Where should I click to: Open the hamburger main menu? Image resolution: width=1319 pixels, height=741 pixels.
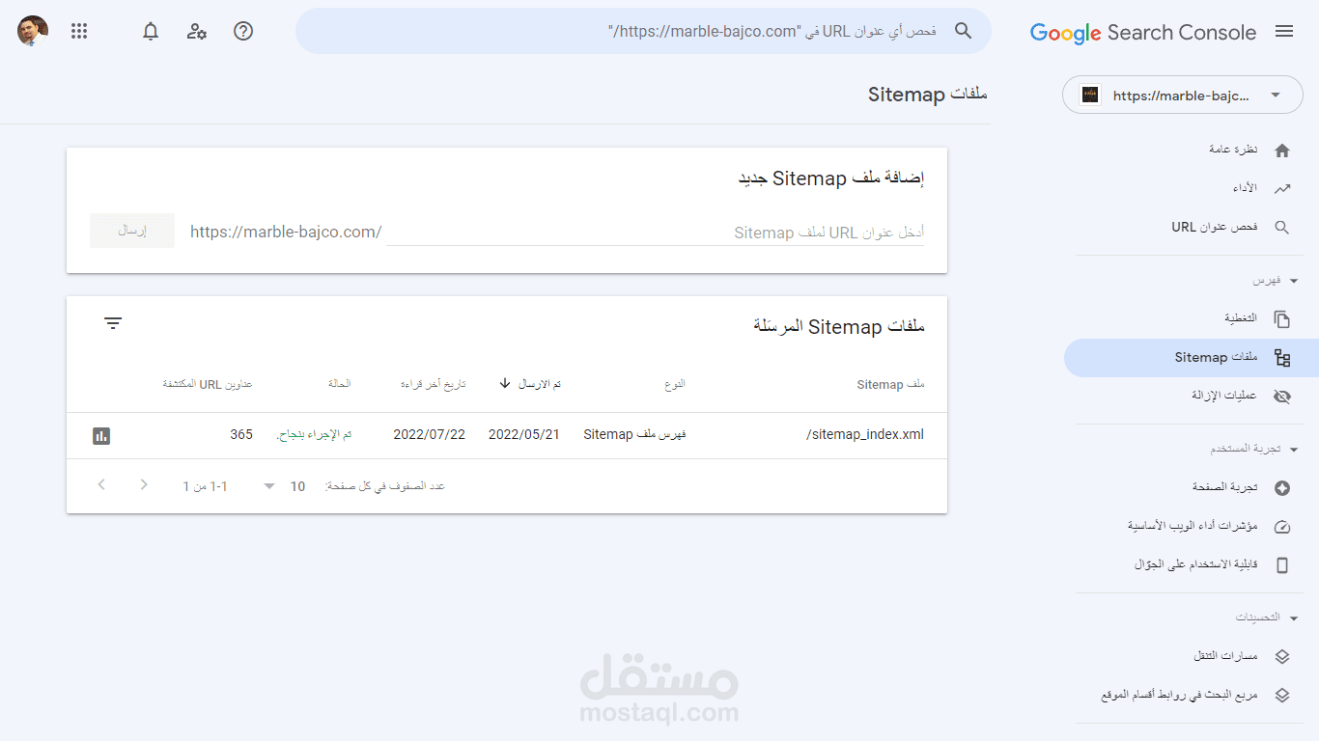coord(1283,32)
